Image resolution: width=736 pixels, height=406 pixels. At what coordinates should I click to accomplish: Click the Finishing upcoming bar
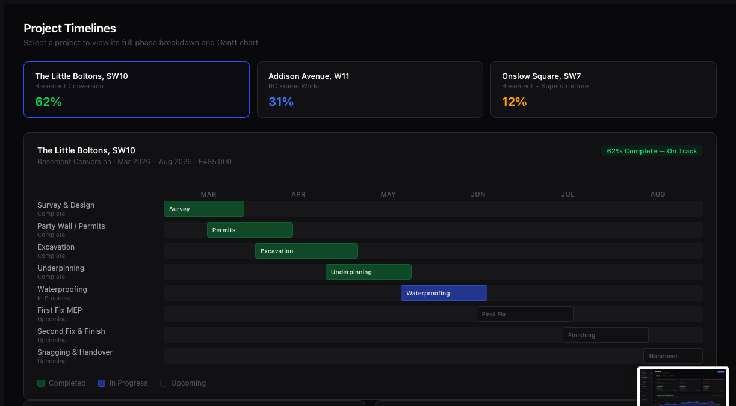tap(605, 335)
